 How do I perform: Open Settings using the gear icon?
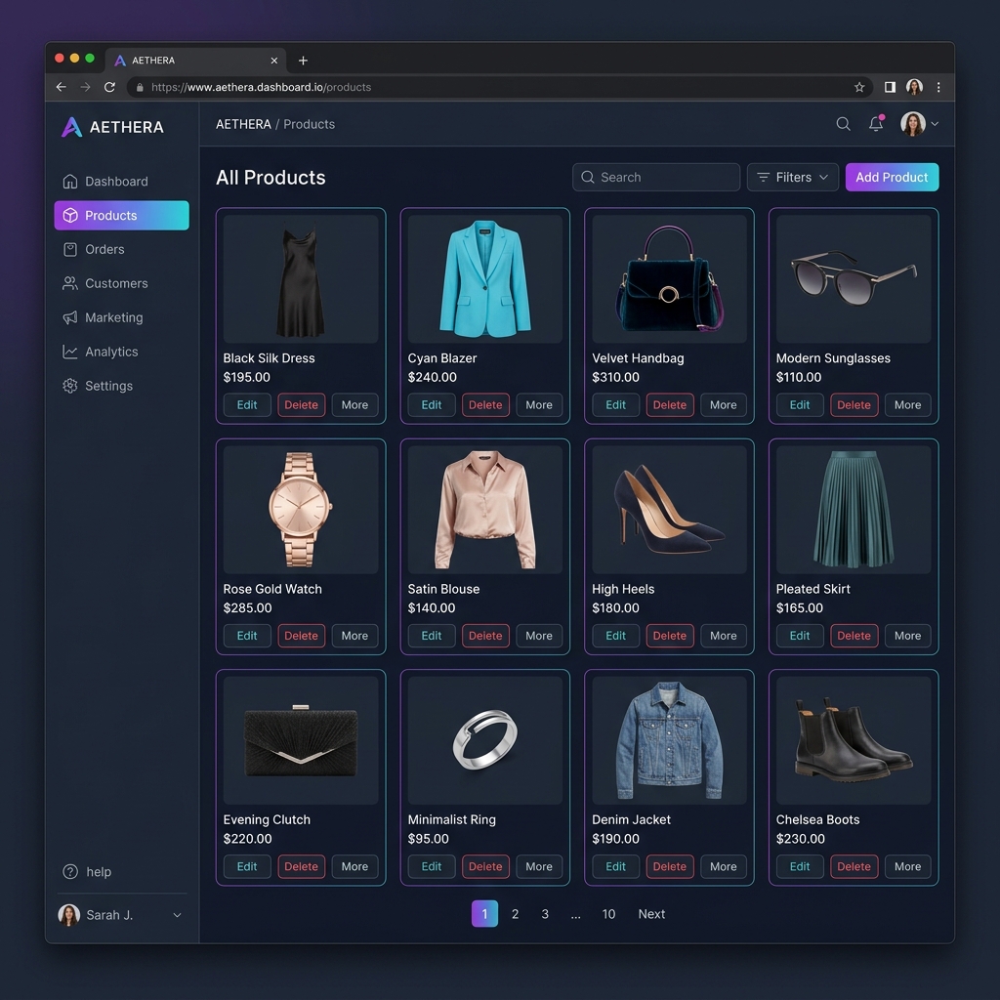pos(68,386)
